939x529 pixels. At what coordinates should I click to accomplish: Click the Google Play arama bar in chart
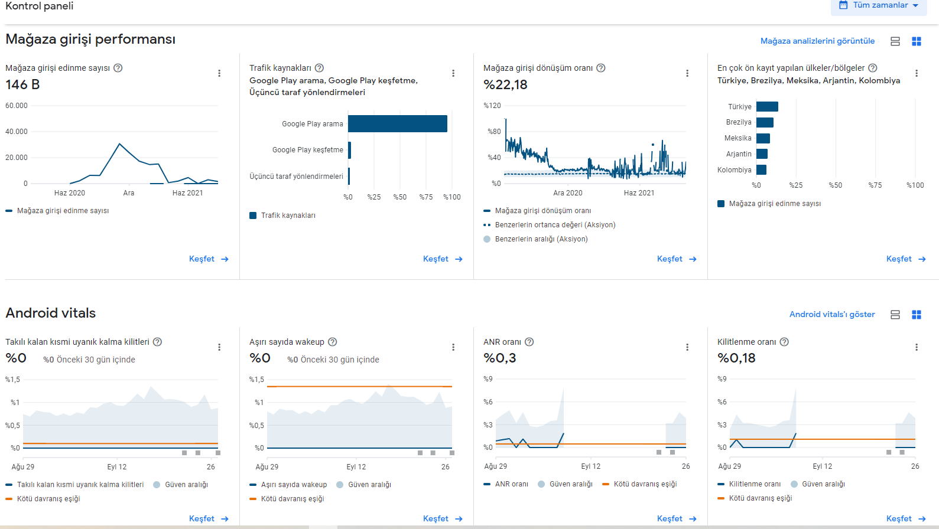pos(398,123)
